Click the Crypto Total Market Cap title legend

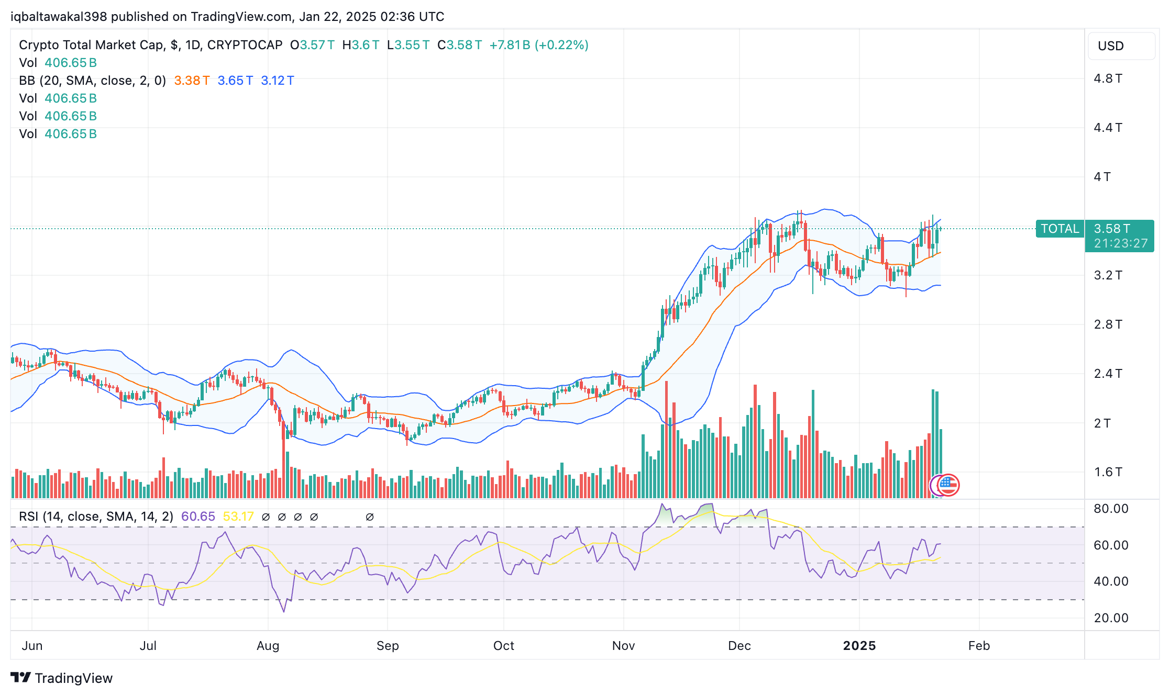pos(150,45)
